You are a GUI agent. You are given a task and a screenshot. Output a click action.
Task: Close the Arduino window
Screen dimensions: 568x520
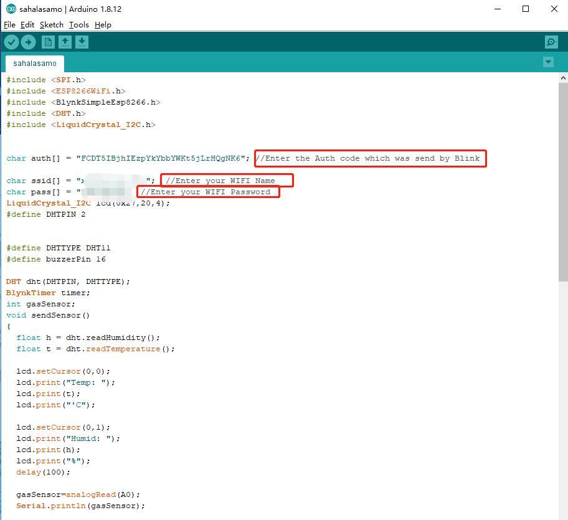click(x=554, y=9)
